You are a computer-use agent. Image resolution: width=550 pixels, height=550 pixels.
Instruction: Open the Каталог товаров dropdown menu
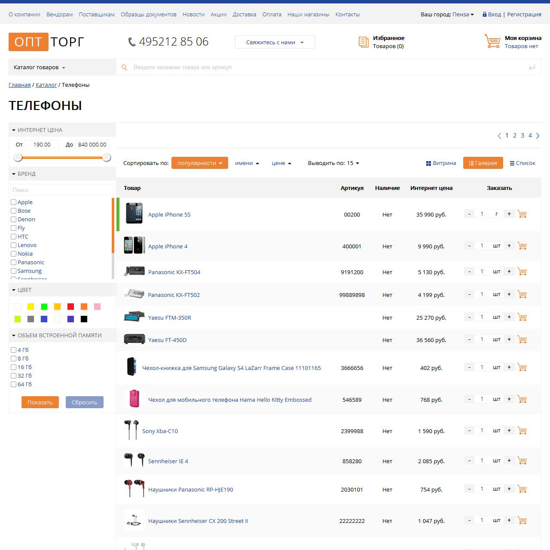[40, 67]
